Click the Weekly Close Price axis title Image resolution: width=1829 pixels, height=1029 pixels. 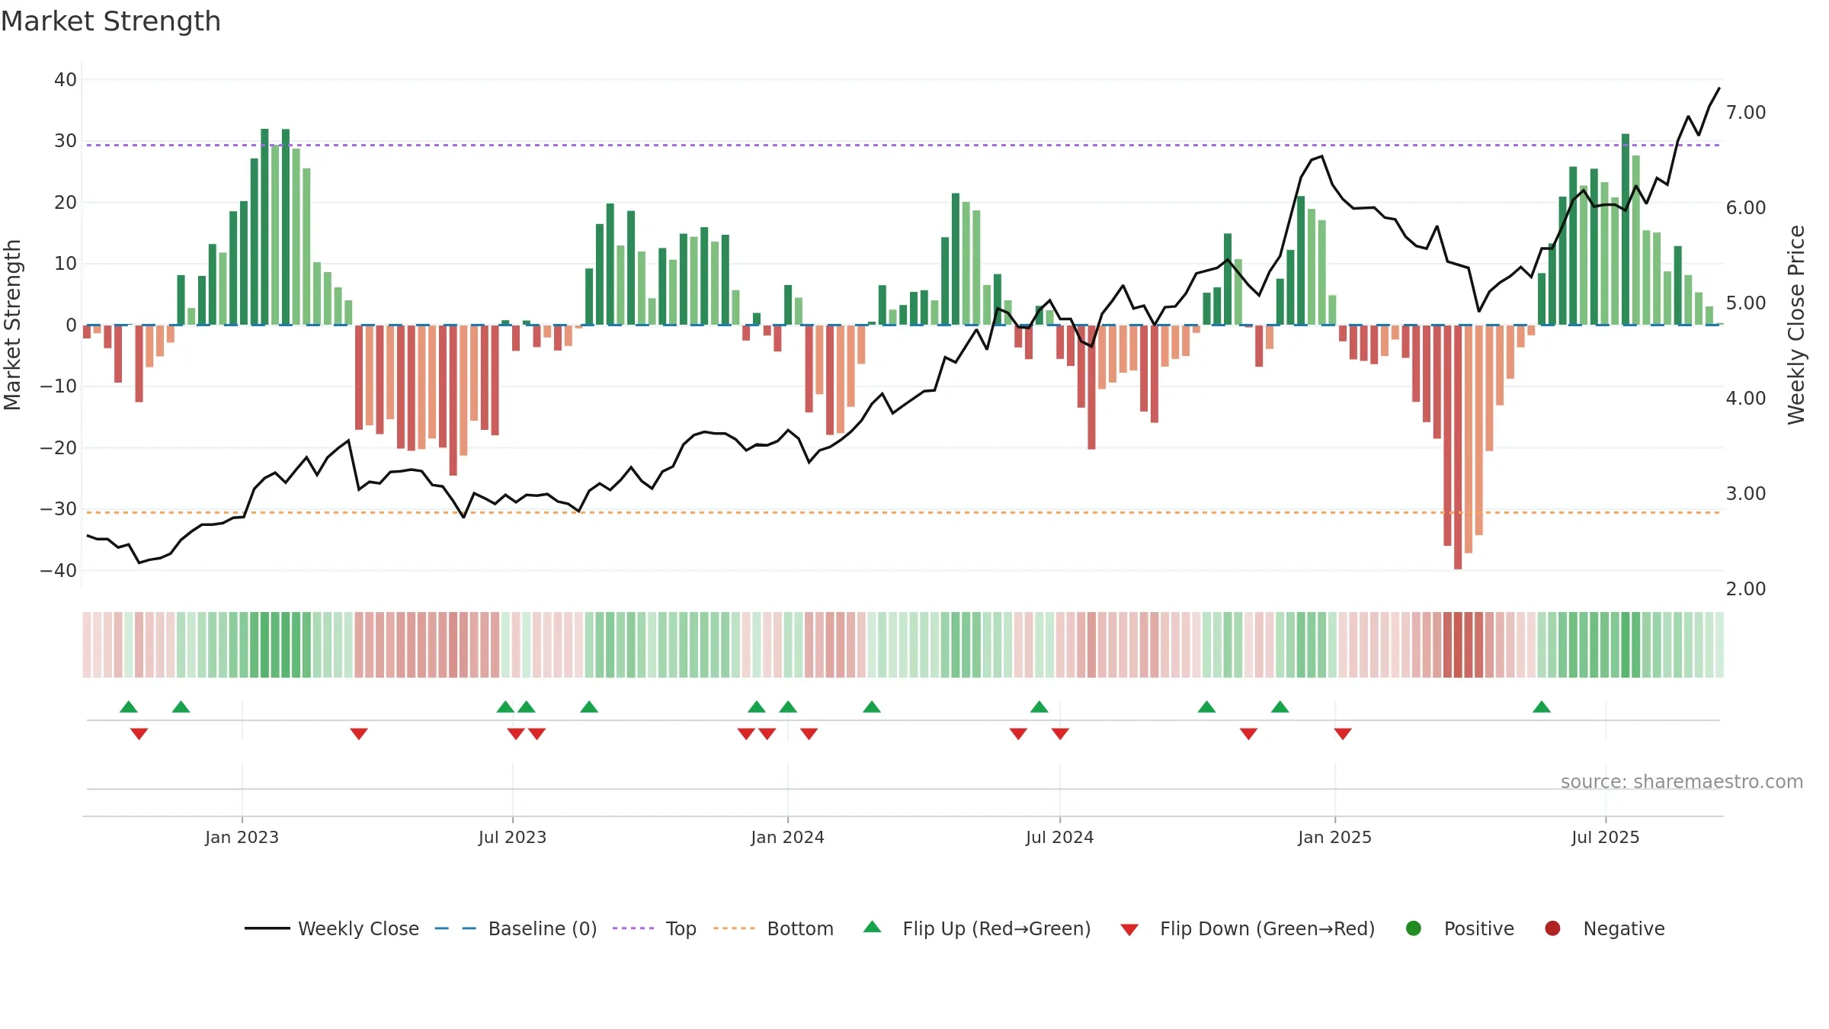click(1796, 325)
